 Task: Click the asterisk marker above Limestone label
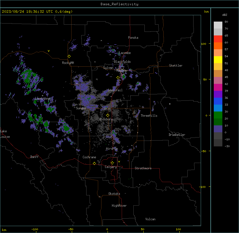(42, 96)
